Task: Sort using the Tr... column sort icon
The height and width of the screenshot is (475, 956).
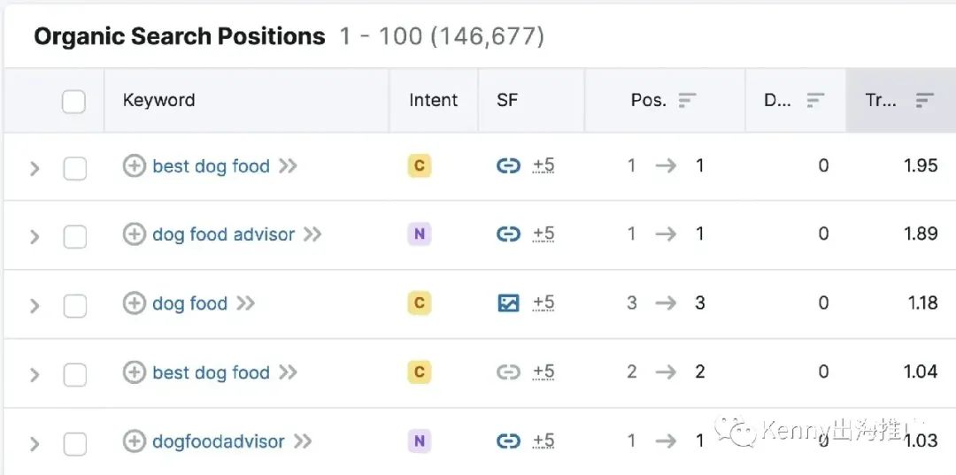Action: click(x=925, y=101)
